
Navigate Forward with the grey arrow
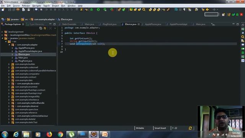coord(214,10)
